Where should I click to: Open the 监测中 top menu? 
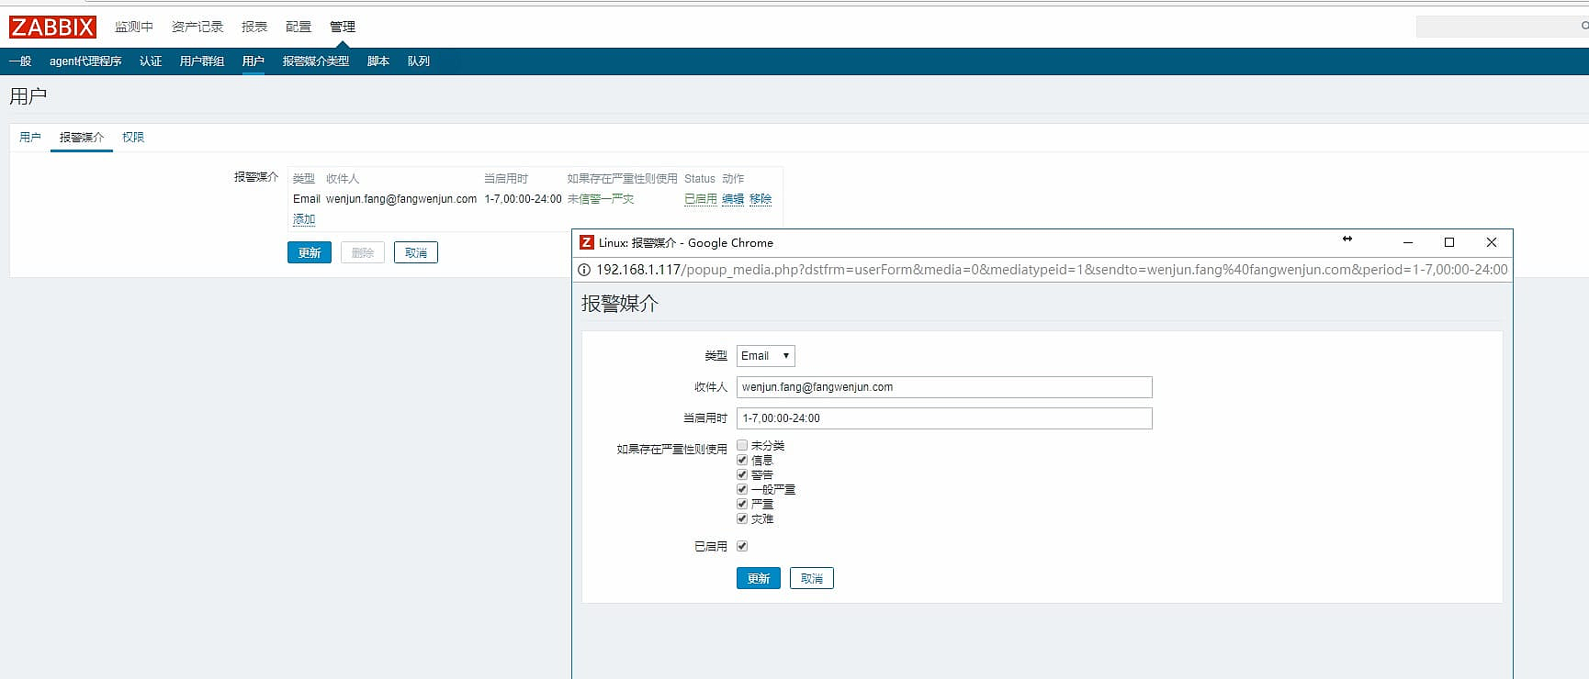pos(134,27)
